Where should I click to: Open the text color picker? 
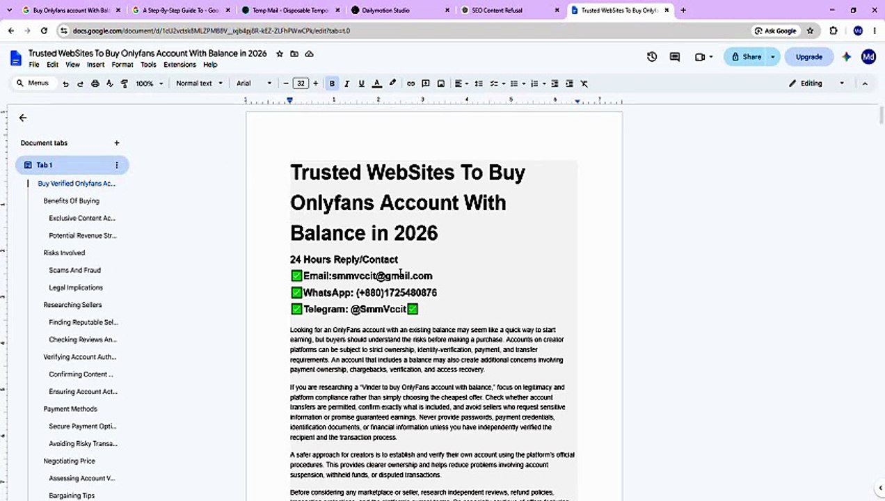tap(376, 83)
